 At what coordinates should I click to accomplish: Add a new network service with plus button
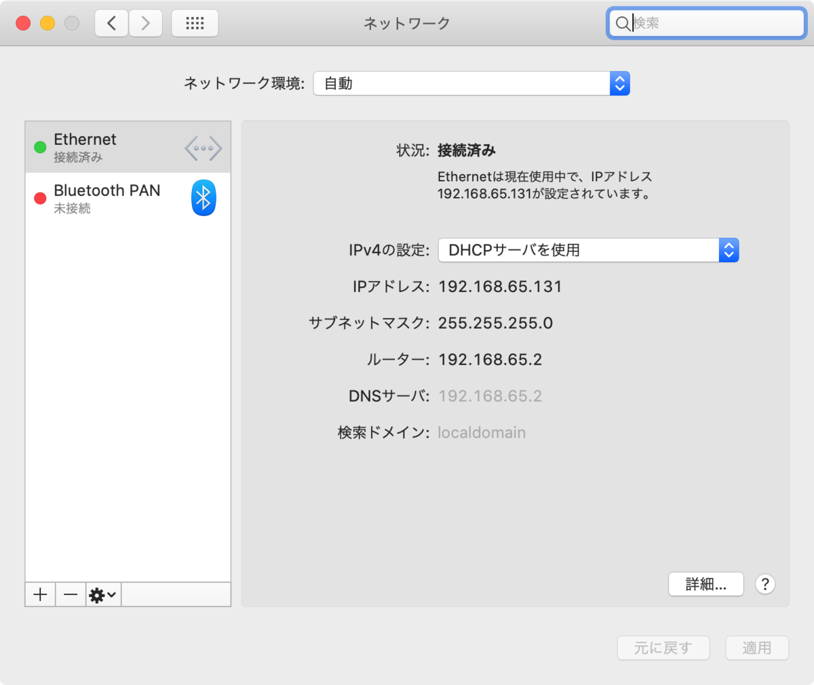(40, 595)
